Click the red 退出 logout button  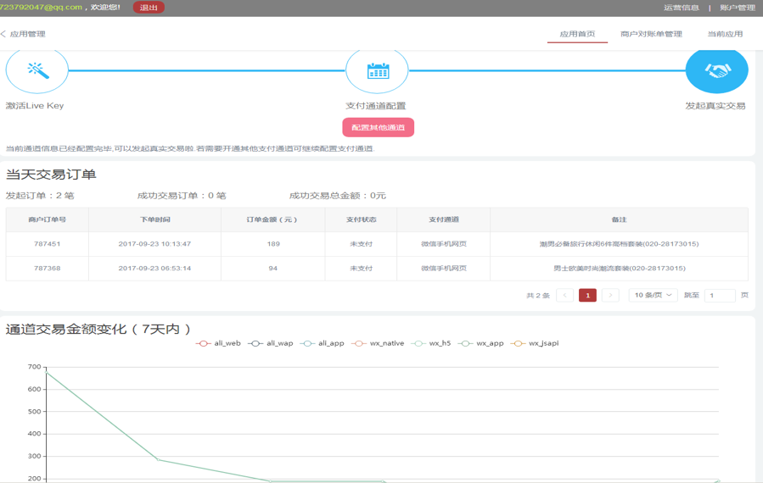tap(149, 8)
